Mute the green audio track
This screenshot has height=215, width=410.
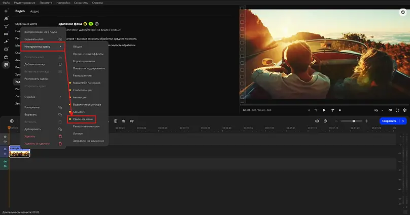pyautogui.click(x=5, y=161)
